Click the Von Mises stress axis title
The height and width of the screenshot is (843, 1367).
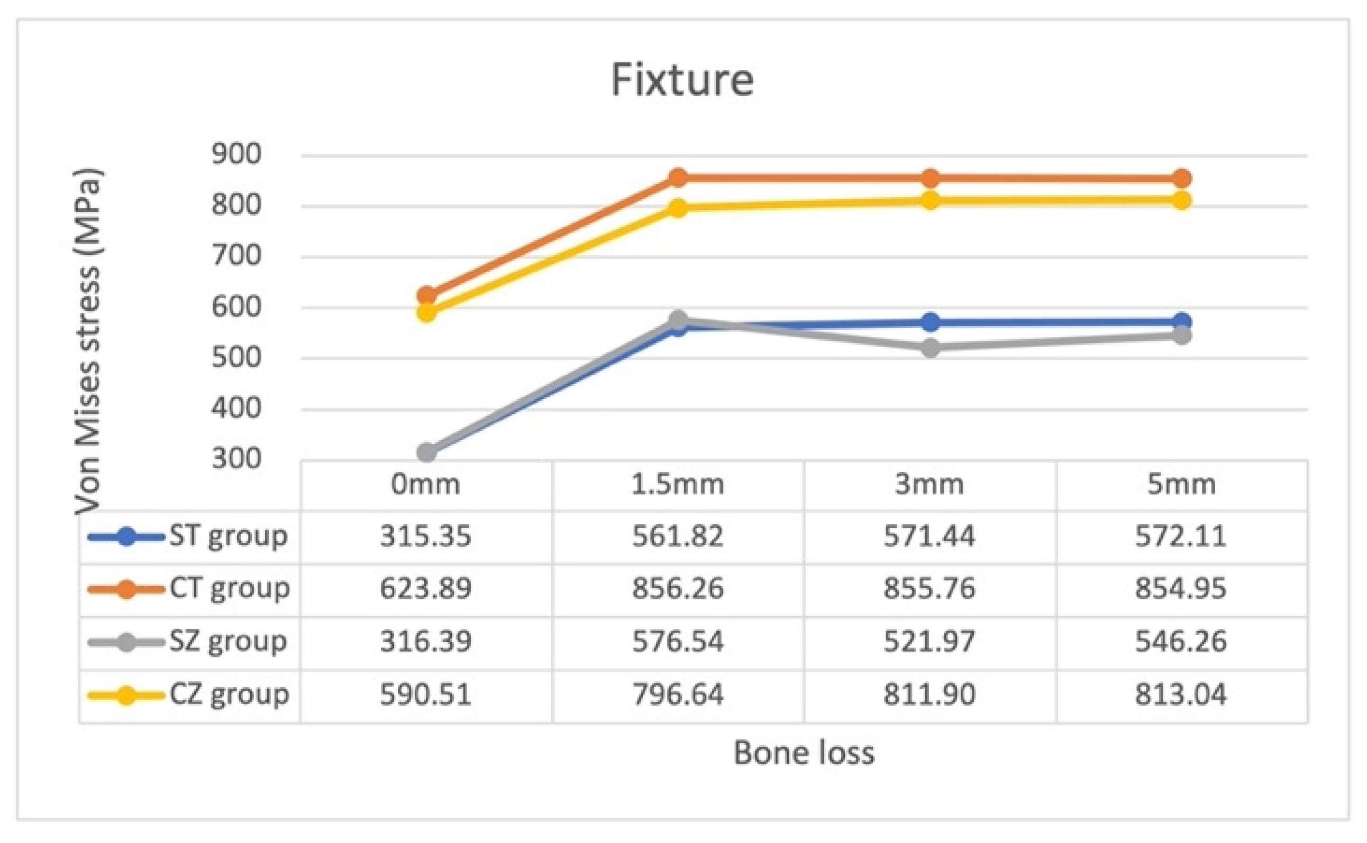click(88, 340)
